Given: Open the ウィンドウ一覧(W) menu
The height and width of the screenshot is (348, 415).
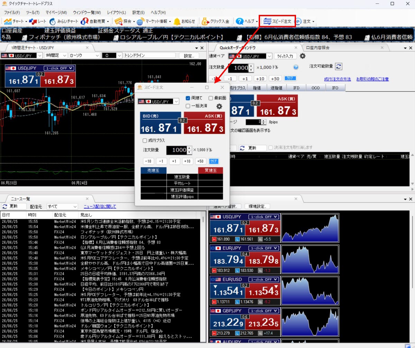Looking at the screenshot, I should click(x=87, y=12).
